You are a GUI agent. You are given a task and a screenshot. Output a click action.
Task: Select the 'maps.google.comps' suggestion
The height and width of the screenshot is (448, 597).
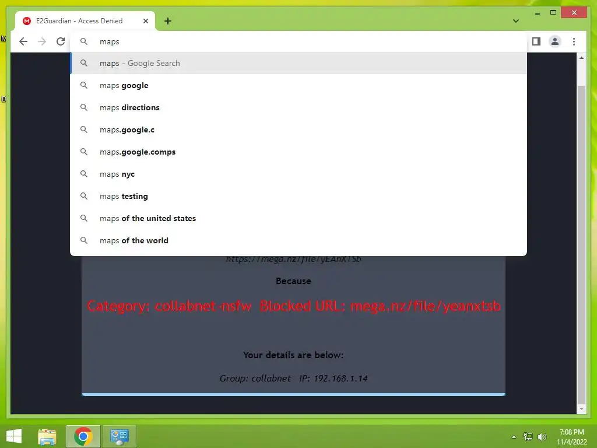pos(298,152)
